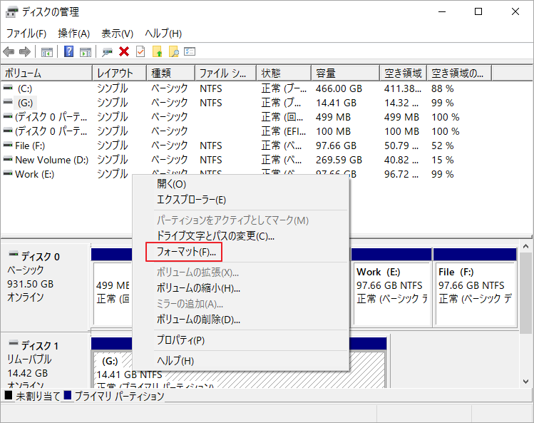Click the 931.50 GB label of ディスク 0
The image size is (534, 423).
31,284
